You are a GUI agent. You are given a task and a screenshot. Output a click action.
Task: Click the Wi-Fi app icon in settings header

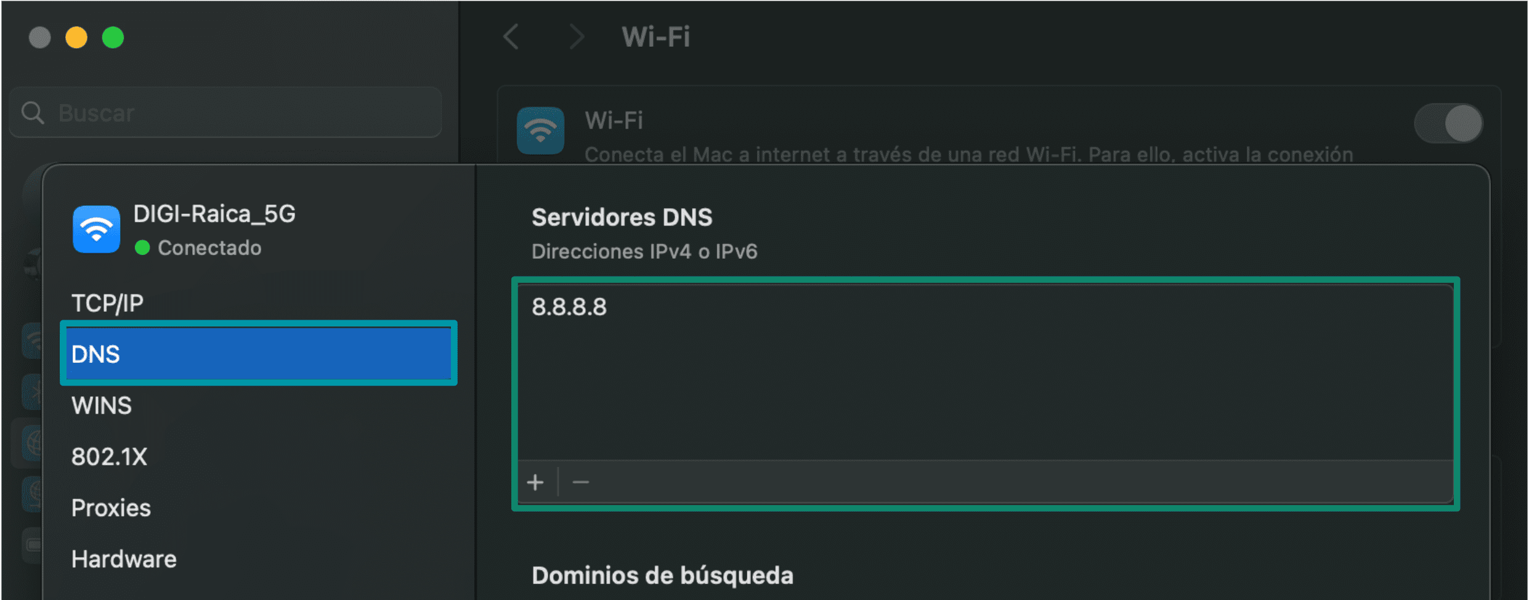pos(541,129)
